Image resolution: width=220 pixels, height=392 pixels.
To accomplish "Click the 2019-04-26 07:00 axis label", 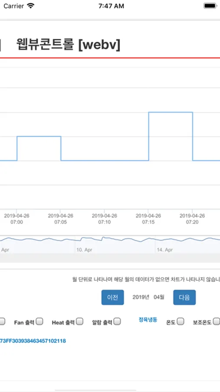I will [x=16, y=219].
